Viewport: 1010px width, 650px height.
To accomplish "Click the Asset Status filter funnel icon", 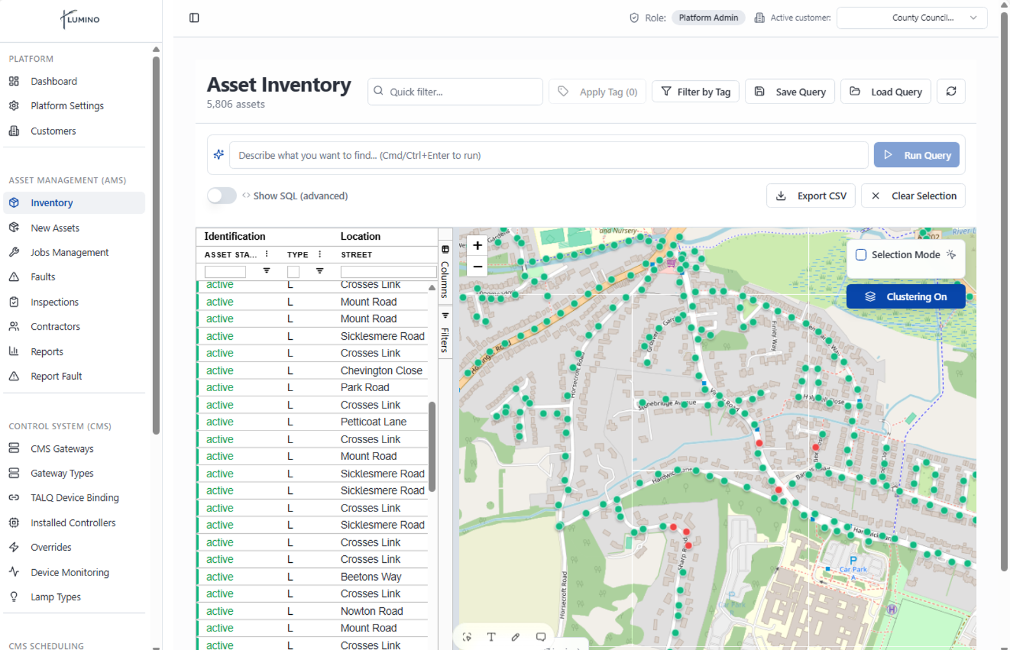I will 266,271.
